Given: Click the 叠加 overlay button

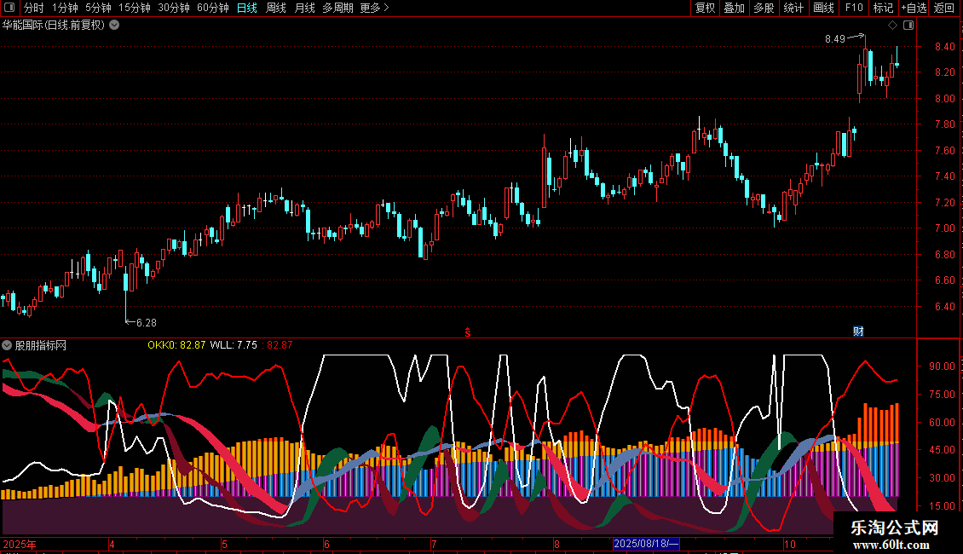Looking at the screenshot, I should (x=734, y=8).
